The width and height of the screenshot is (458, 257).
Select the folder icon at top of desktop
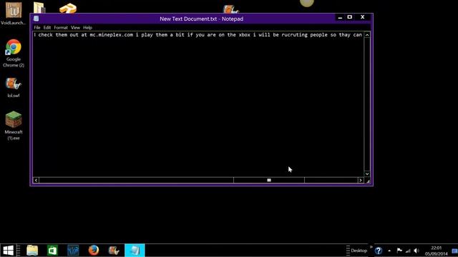point(39,7)
